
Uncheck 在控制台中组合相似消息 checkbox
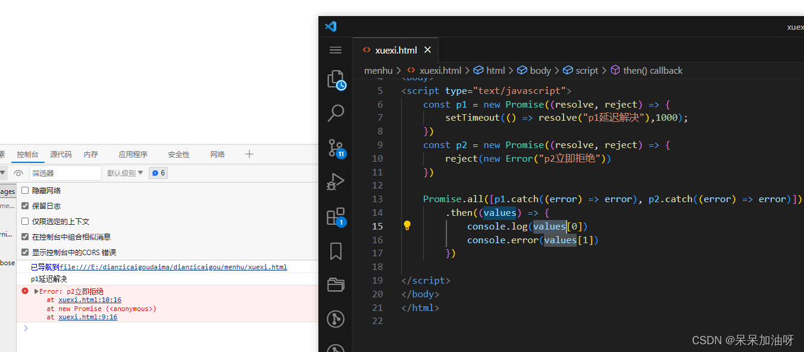click(25, 237)
